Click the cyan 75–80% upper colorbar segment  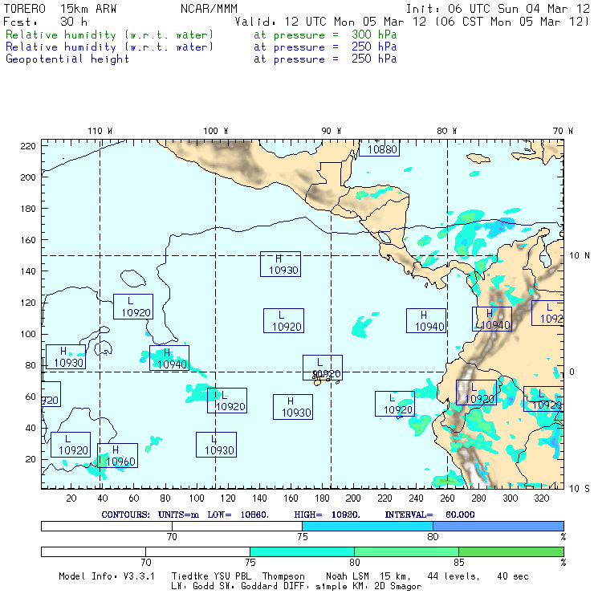click(x=368, y=526)
